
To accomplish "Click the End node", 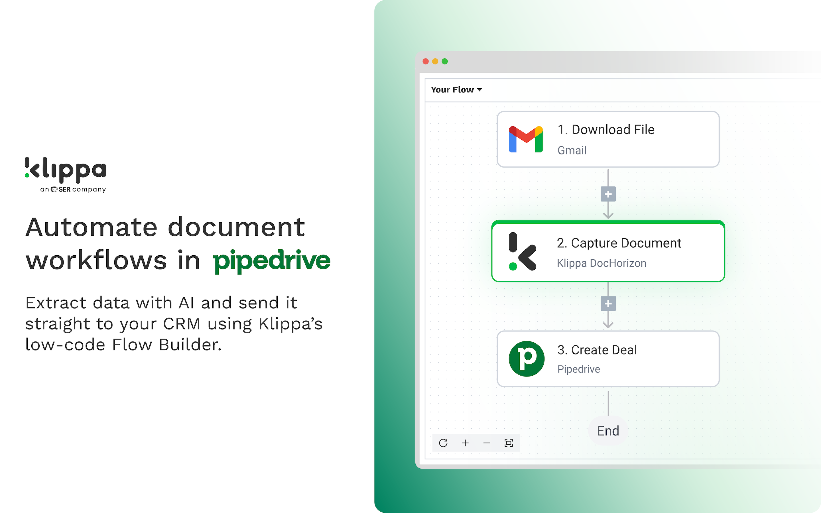I will coord(608,431).
